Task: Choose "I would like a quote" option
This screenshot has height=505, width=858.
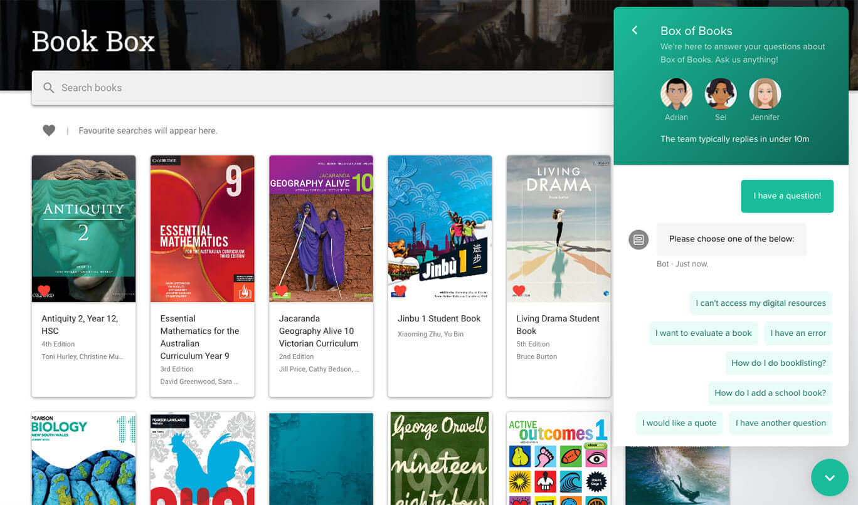Action: [x=679, y=423]
